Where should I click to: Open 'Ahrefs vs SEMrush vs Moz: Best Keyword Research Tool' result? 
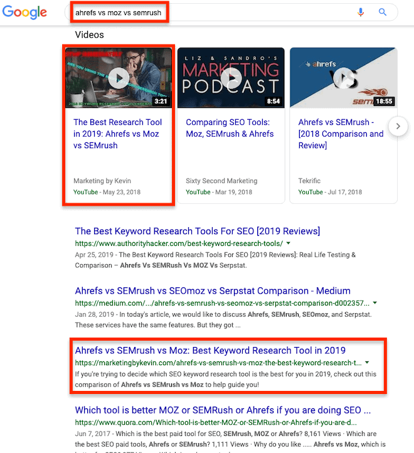(x=210, y=351)
